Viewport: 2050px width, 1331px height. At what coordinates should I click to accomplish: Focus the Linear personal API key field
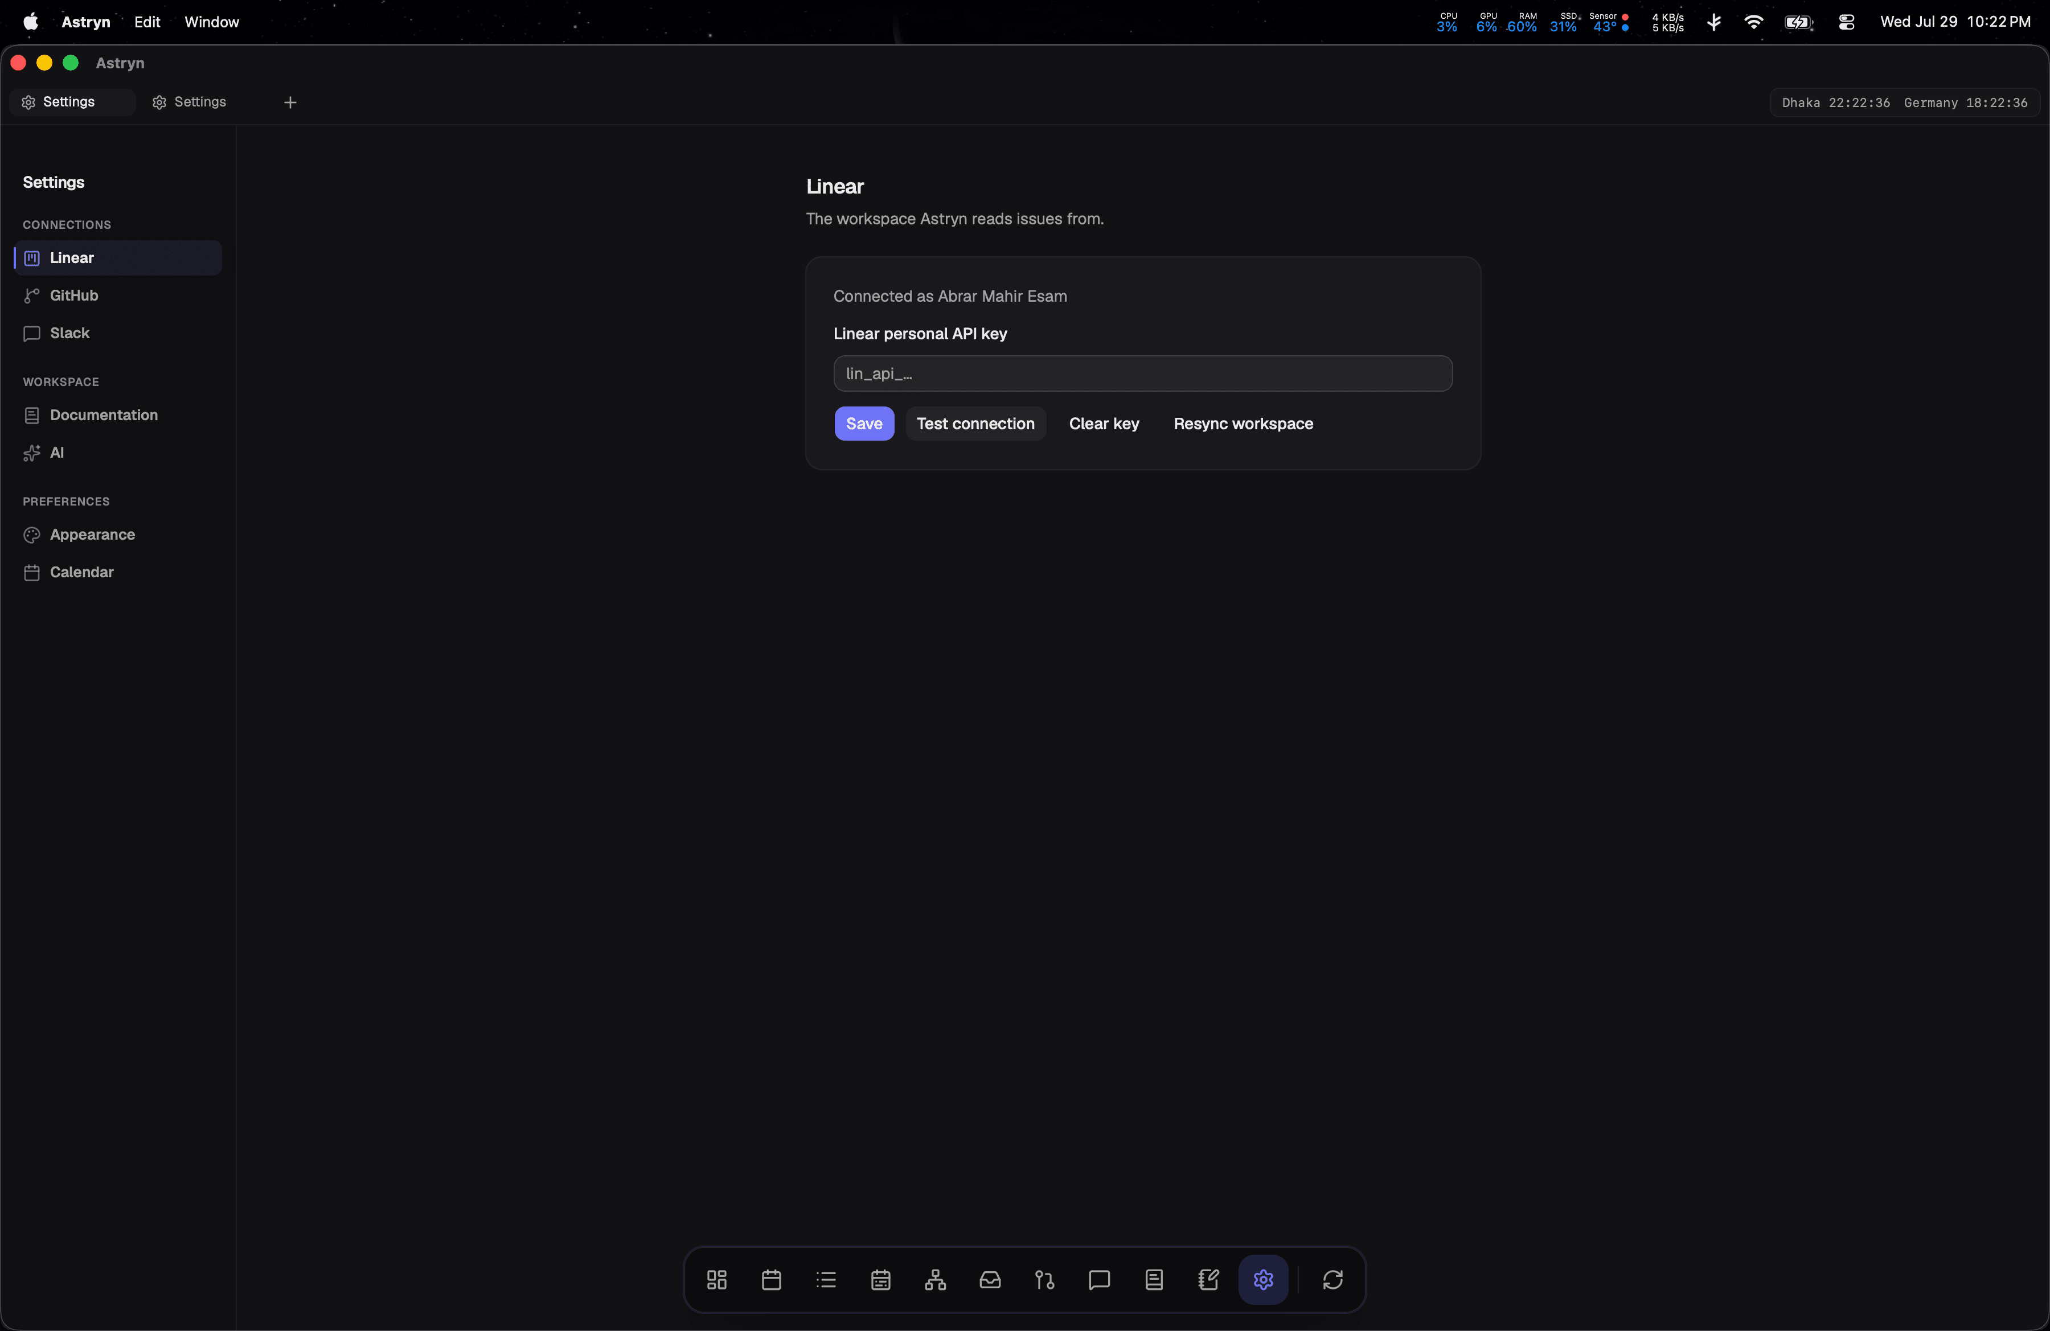tap(1143, 373)
